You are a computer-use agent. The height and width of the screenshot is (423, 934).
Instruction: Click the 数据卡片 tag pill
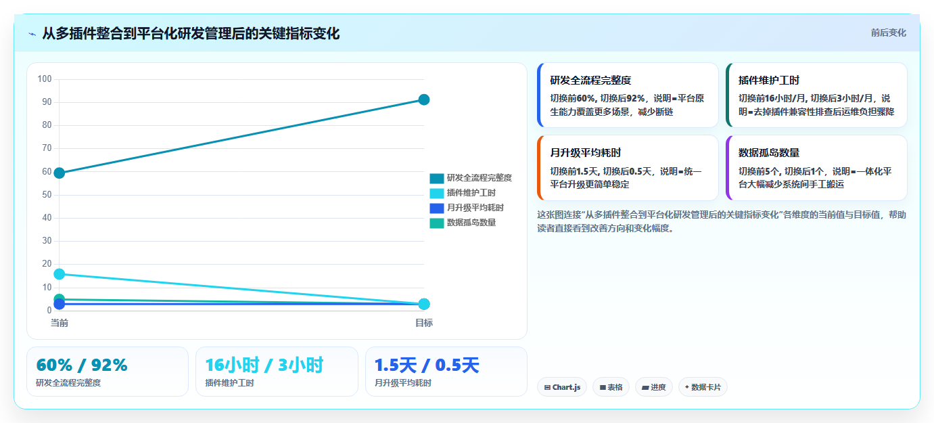(x=703, y=387)
